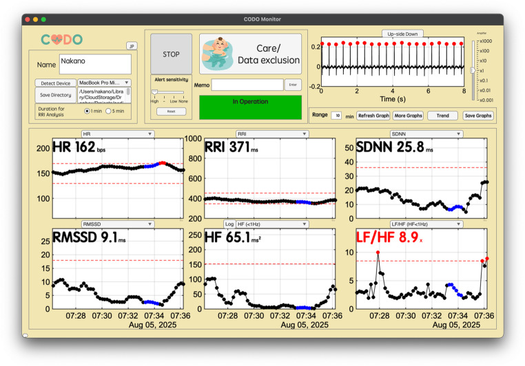Click the Save Graphs button
Image resolution: width=525 pixels, height=366 pixels.
point(477,116)
